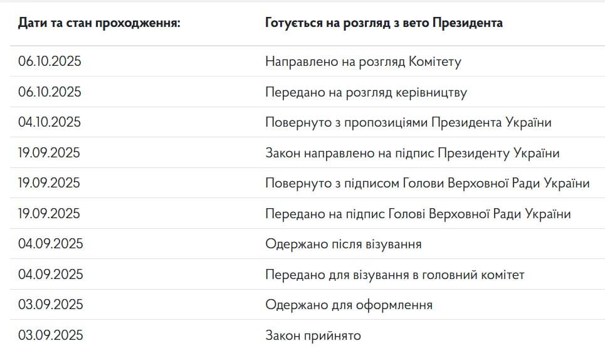Select 'Направлено на розгляд Комітету' status entry
This screenshot has width=605, height=348.
point(364,61)
